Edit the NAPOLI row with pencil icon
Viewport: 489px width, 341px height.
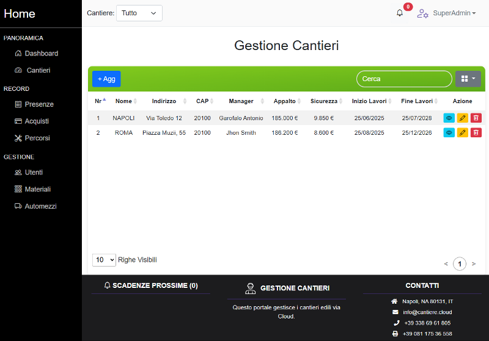click(463, 118)
